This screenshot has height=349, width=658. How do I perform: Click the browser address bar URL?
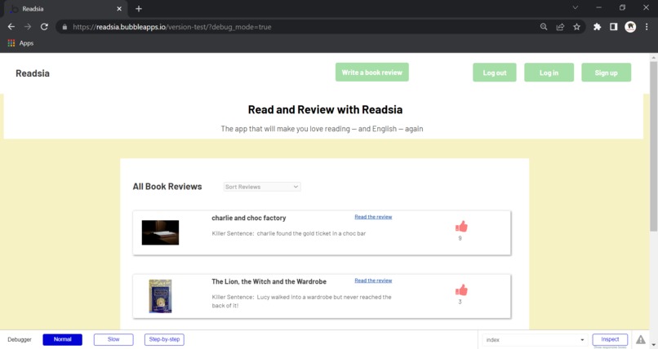(x=172, y=27)
